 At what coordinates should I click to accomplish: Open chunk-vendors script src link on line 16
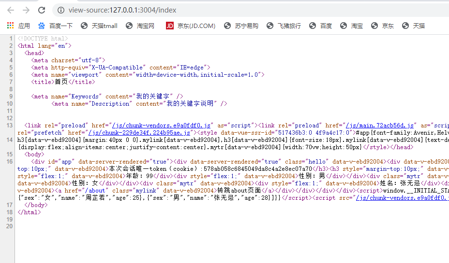403,197
